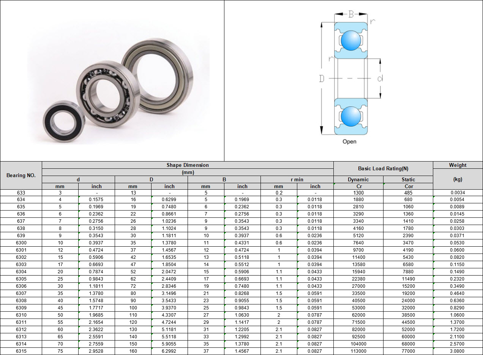Viewport: 483px width, 355px height.
Task: Select the "Static" load rating header
Action: (408, 179)
